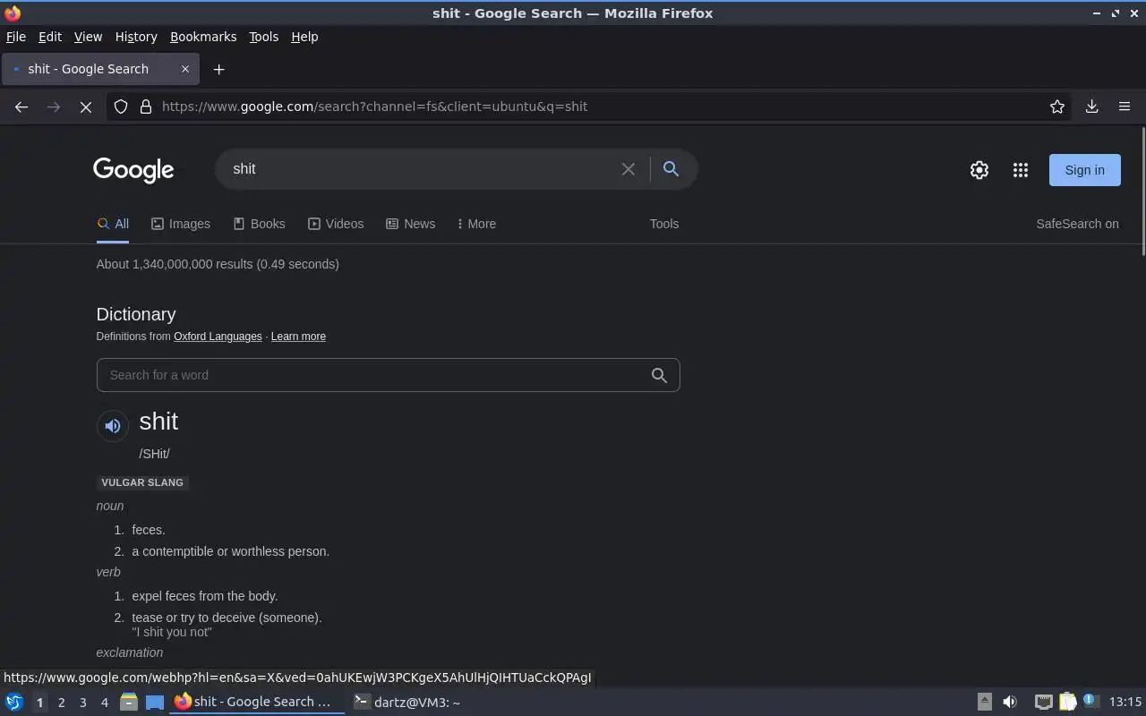Select the All results tab

[x=113, y=224]
